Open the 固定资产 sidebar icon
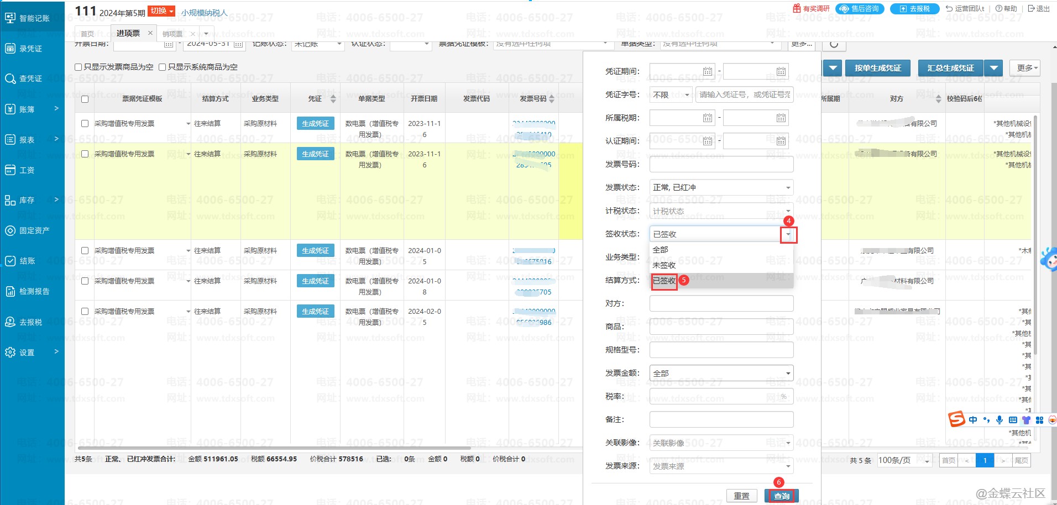 [10, 230]
